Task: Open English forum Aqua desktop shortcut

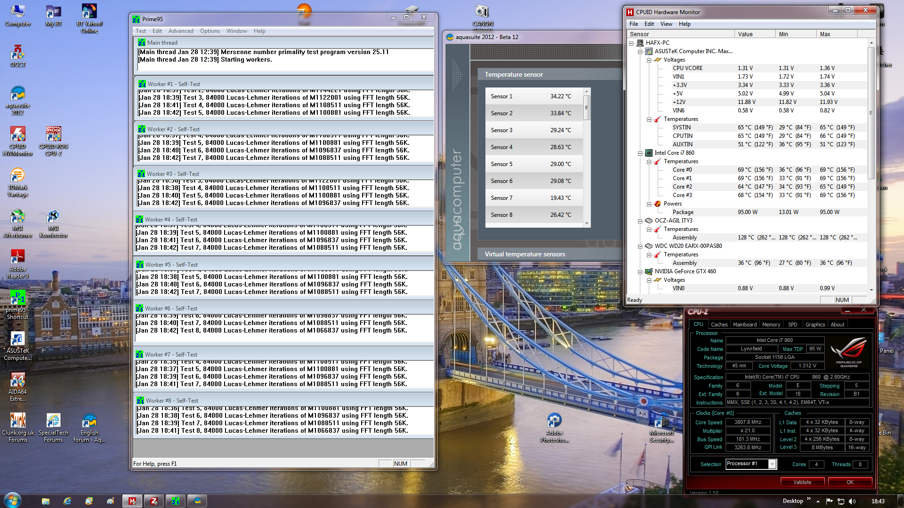Action: tap(89, 428)
